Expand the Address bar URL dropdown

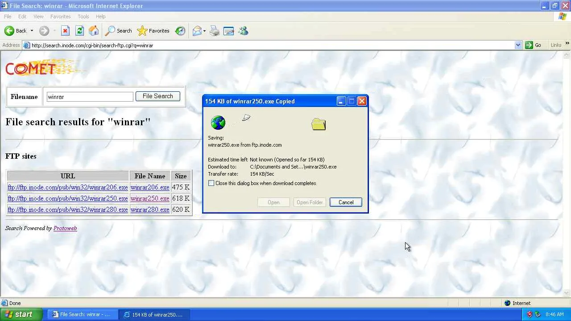pyautogui.click(x=518, y=45)
